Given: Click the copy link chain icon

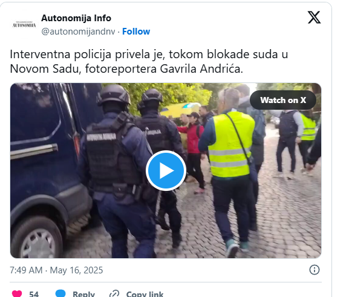Looking at the screenshot, I should (114, 293).
